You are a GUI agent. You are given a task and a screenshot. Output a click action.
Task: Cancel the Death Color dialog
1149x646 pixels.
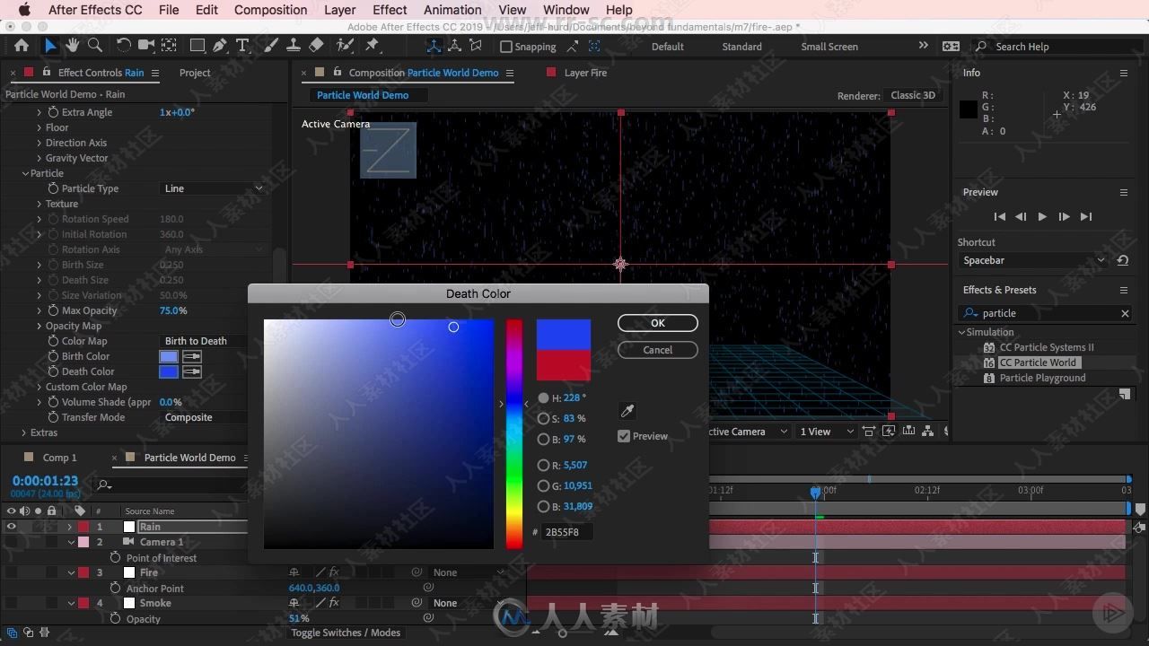pos(658,350)
